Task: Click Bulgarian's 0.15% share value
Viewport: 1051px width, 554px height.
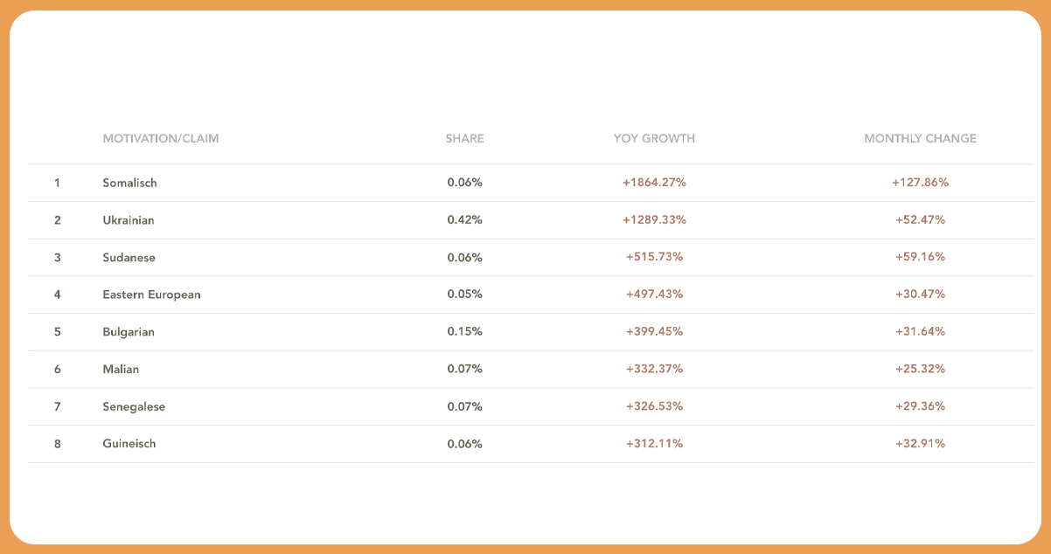Action: click(464, 332)
